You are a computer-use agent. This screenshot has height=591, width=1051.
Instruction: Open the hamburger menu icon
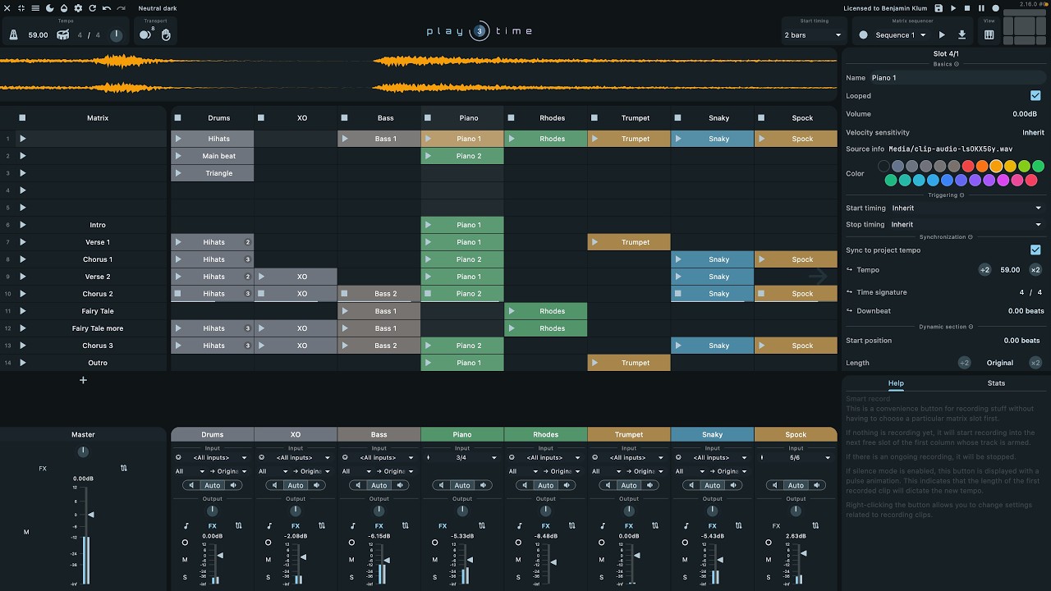(x=35, y=8)
